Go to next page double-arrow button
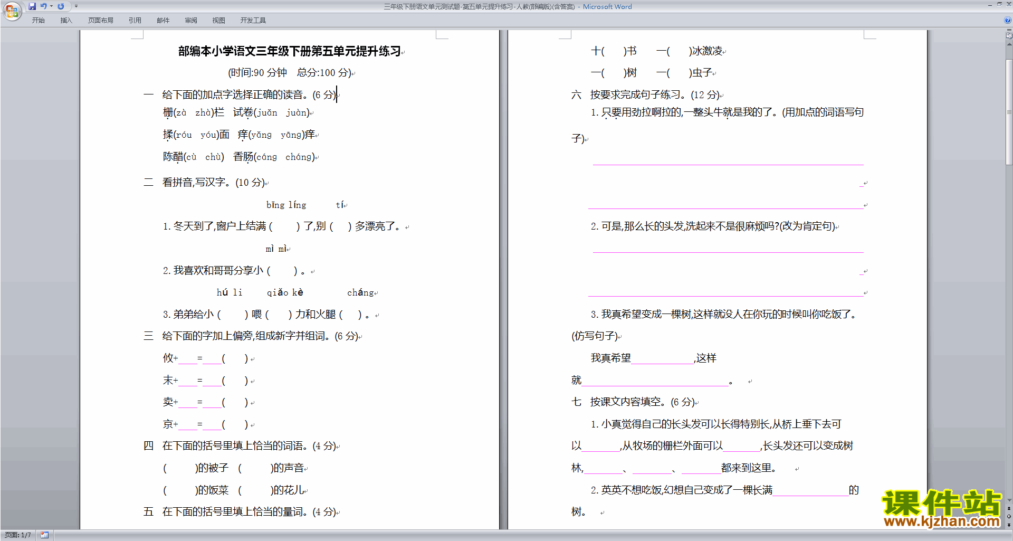Image resolution: width=1013 pixels, height=541 pixels. coord(1009,525)
